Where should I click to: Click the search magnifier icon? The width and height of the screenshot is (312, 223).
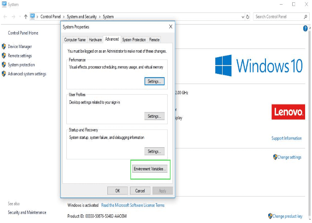[306, 17]
